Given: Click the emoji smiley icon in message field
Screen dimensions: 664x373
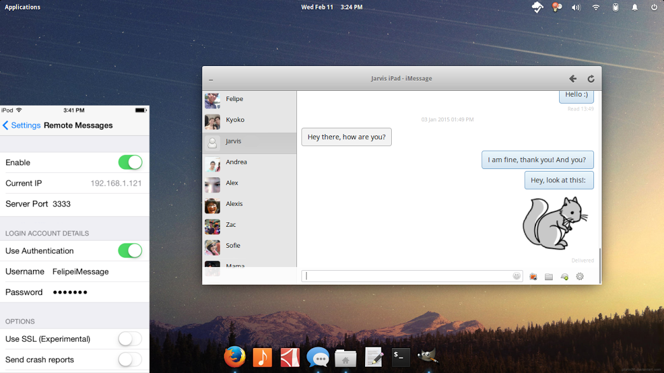Looking at the screenshot, I should (516, 276).
